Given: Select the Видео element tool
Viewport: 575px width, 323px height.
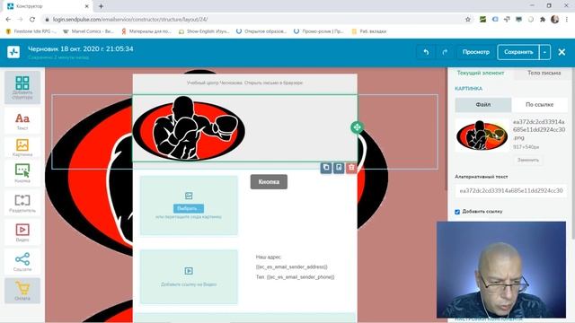Looking at the screenshot, I should tap(22, 232).
